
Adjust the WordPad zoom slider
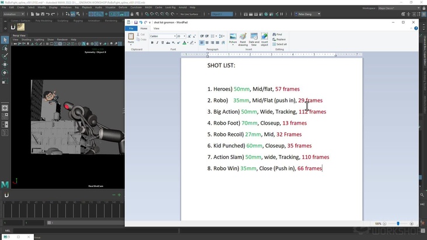click(398, 224)
